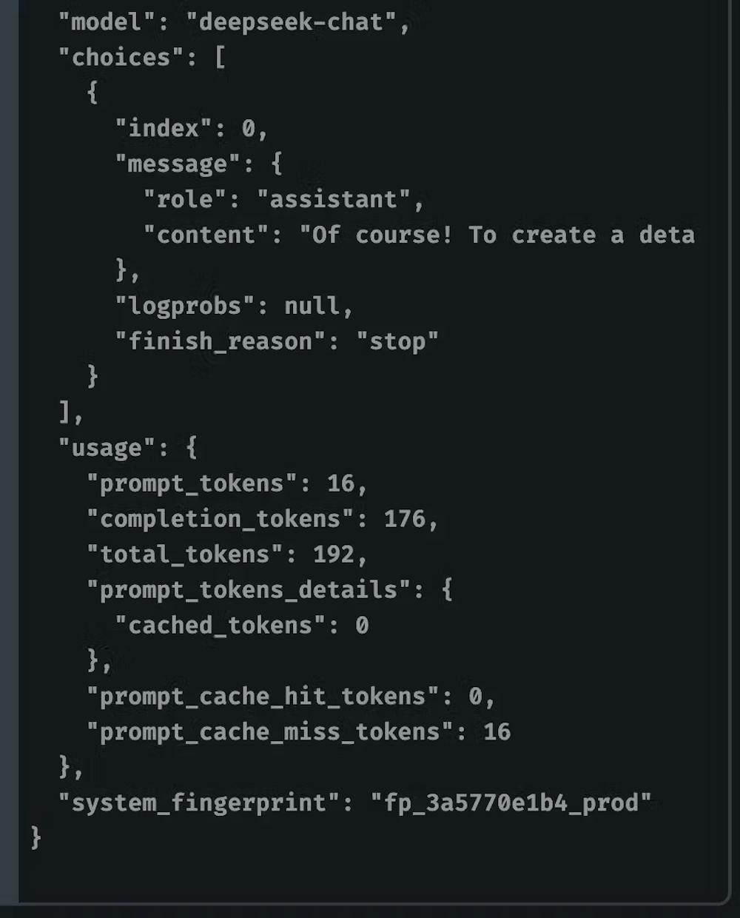Click the "deepseek-chat" model value
This screenshot has height=918, width=740.
pos(291,22)
